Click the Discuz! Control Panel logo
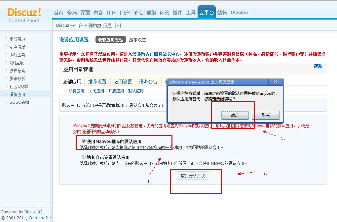 tap(24, 15)
